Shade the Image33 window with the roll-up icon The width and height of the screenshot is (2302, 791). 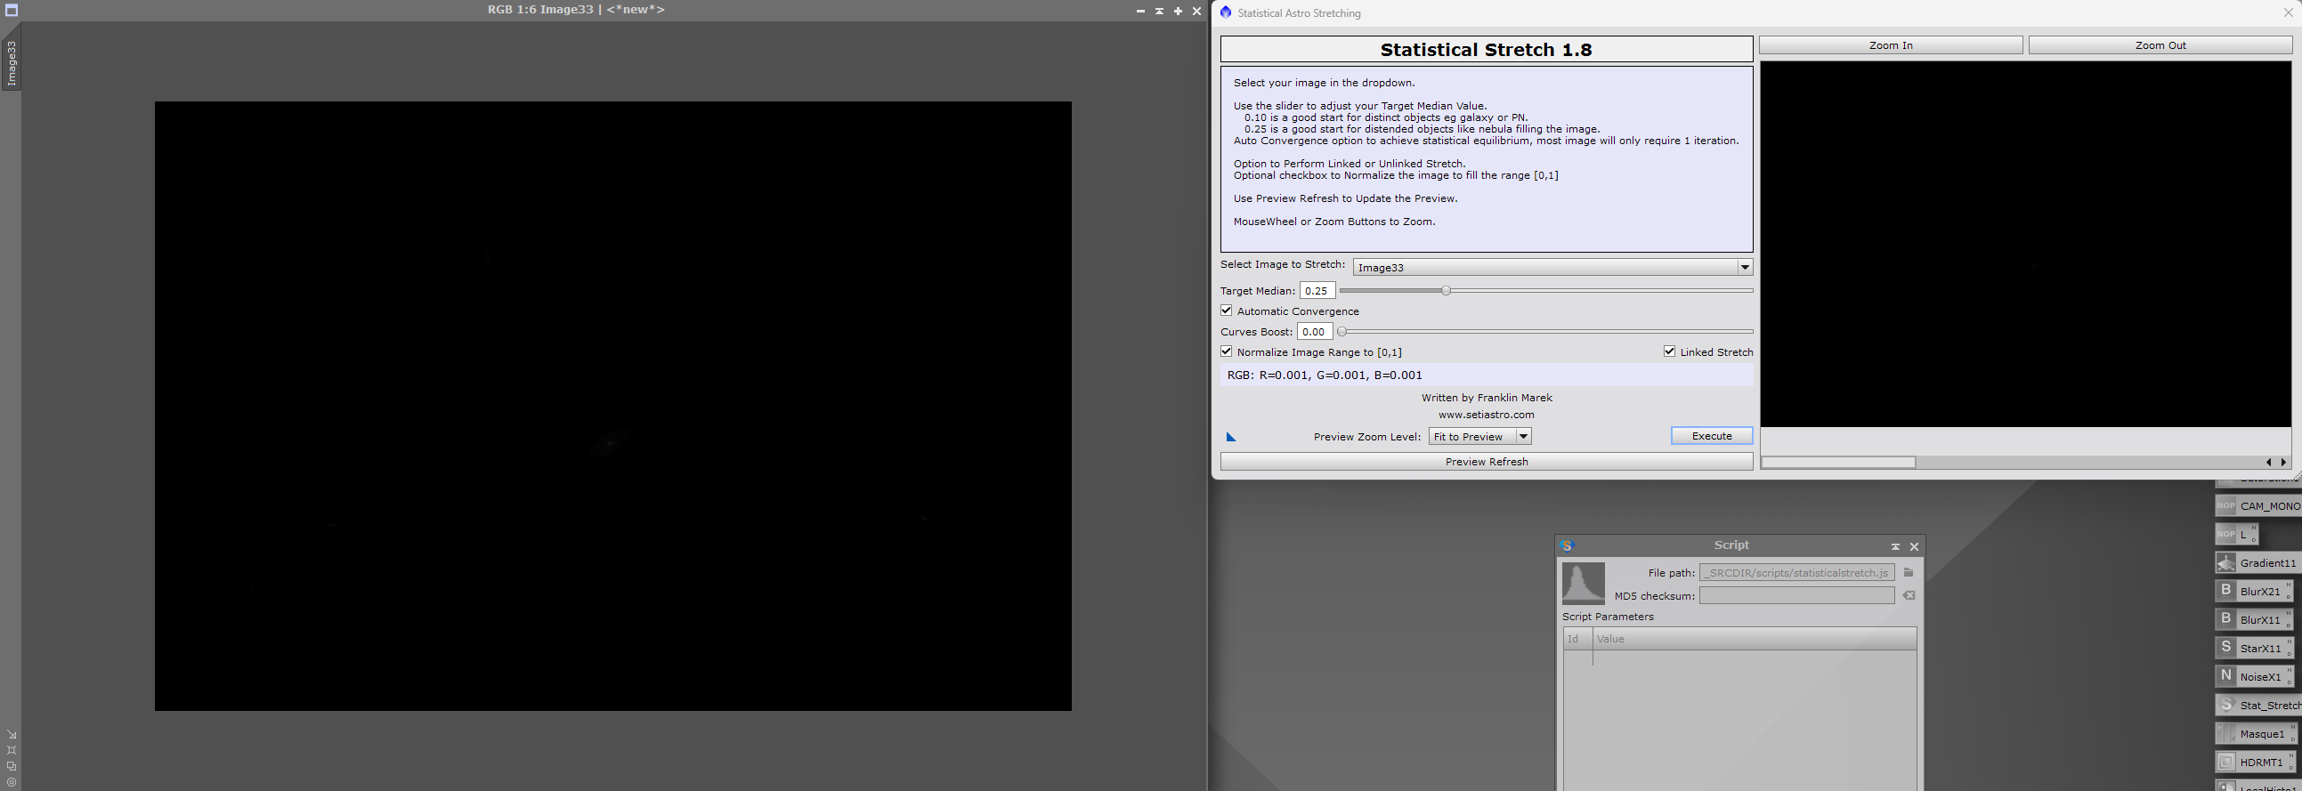coord(1159,11)
